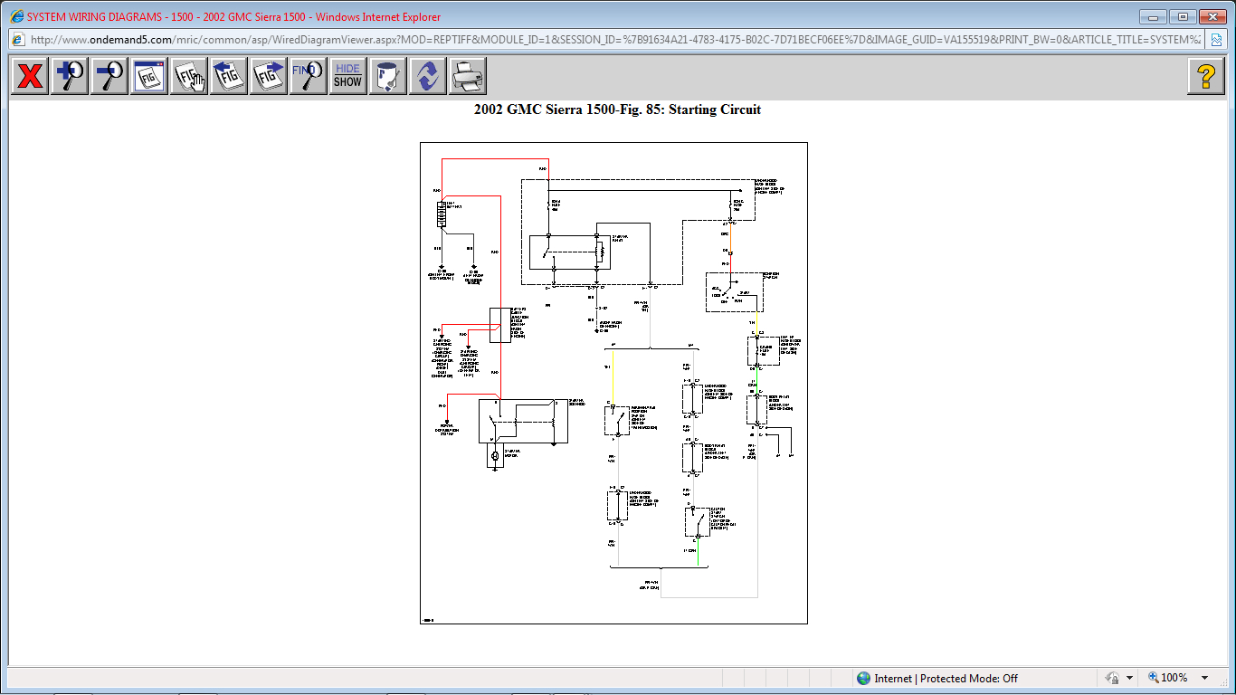Click the page icon in the address bar
1236x695 pixels.
tap(17, 40)
